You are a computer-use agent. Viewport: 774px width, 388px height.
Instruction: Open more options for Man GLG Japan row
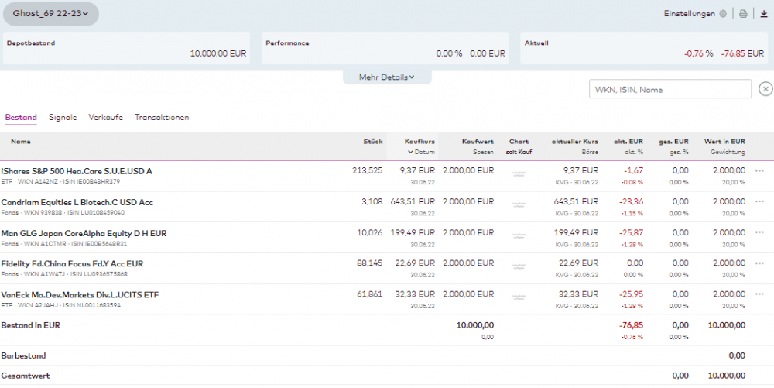coord(760,232)
